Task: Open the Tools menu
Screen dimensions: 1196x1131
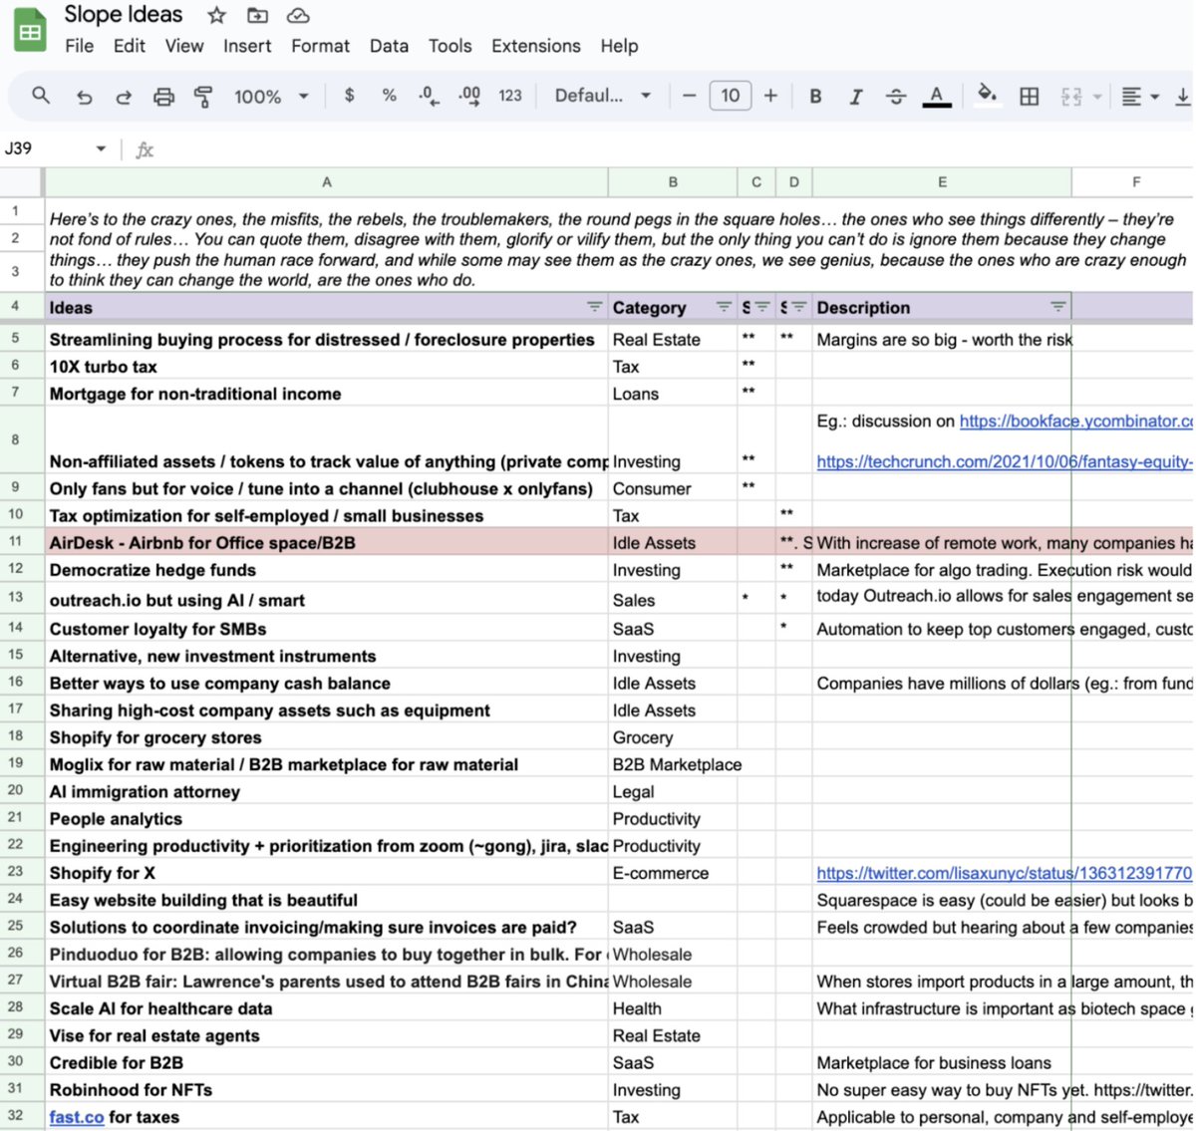Action: pyautogui.click(x=449, y=46)
